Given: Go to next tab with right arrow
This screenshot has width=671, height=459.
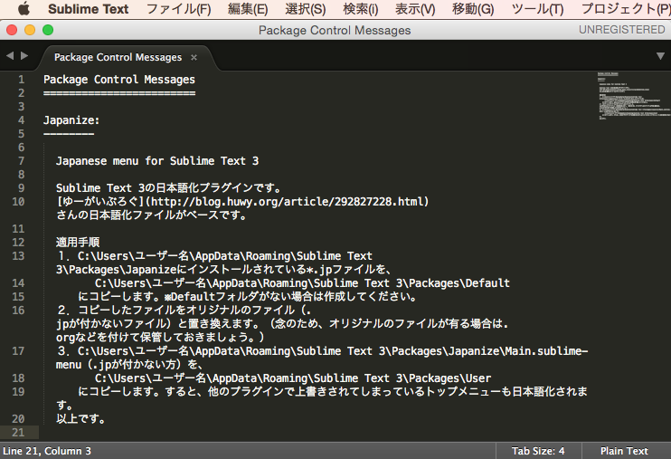Looking at the screenshot, I should click(24, 56).
